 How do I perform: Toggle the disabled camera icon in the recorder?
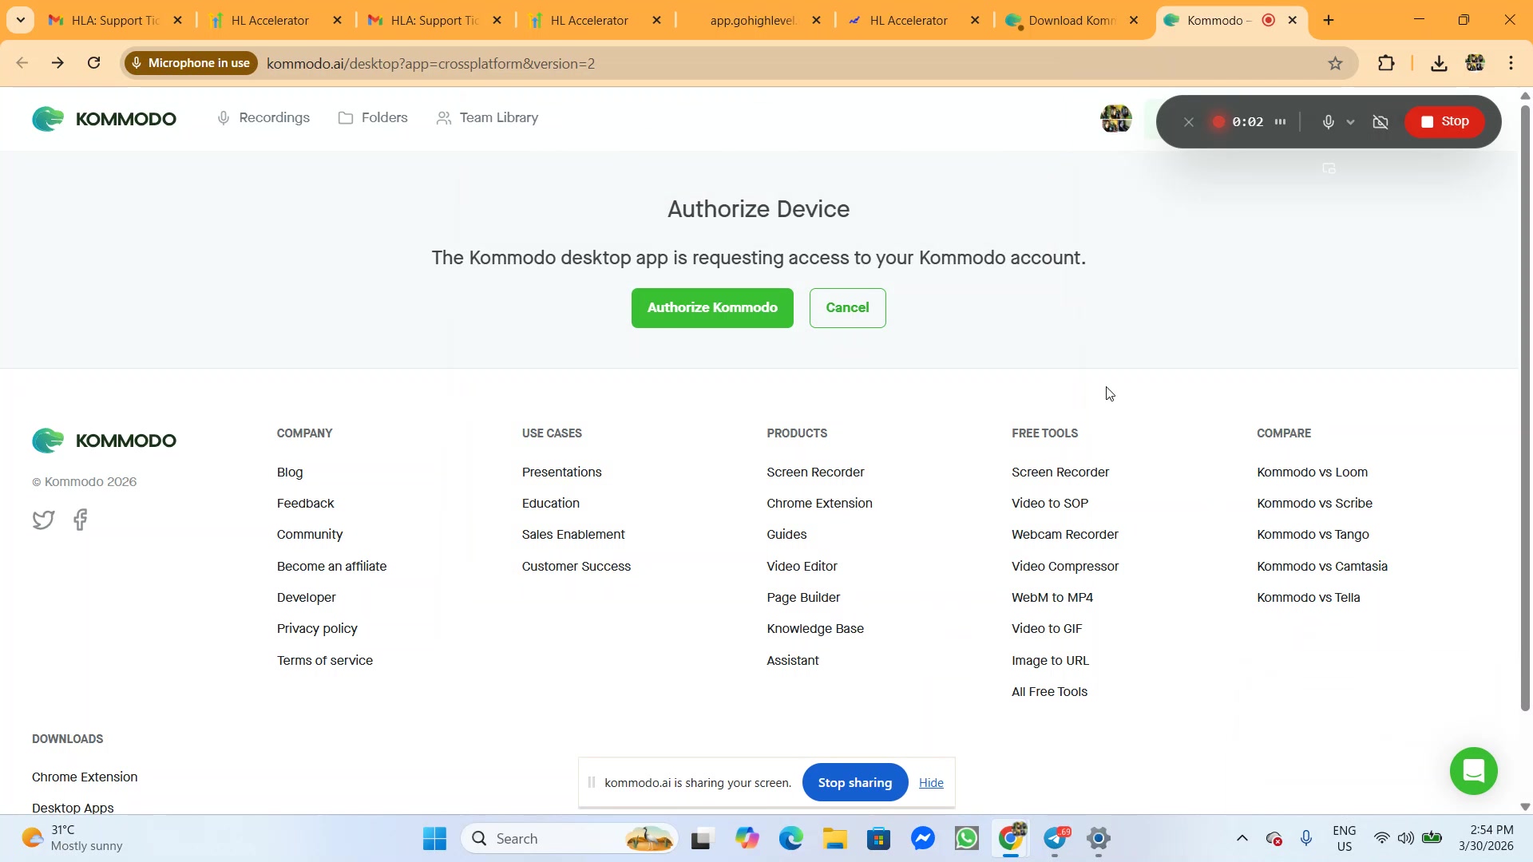[x=1380, y=122]
